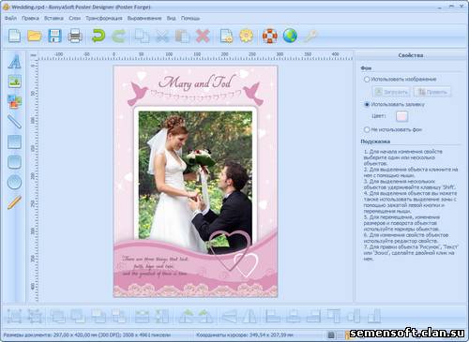Screen dimensions: 469x342
Task: Create a new document with the blank page icon
Action: tap(14, 36)
